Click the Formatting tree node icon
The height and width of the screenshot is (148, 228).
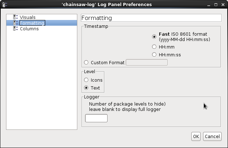pyautogui.click(x=15, y=23)
